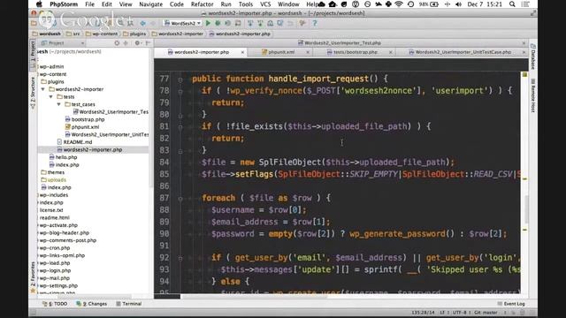Open the Changes tool window

pos(92,304)
